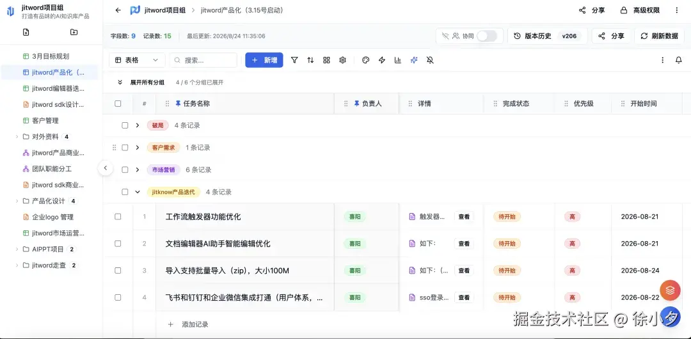Click 添加记录 to add a row

188,324
